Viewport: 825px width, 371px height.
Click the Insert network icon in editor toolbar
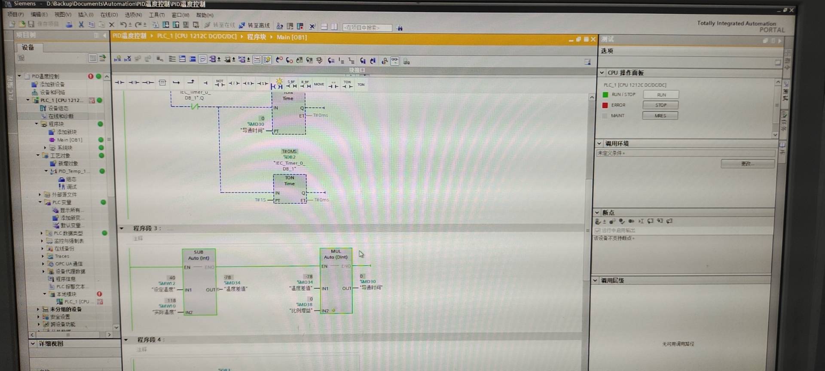pyautogui.click(x=117, y=59)
